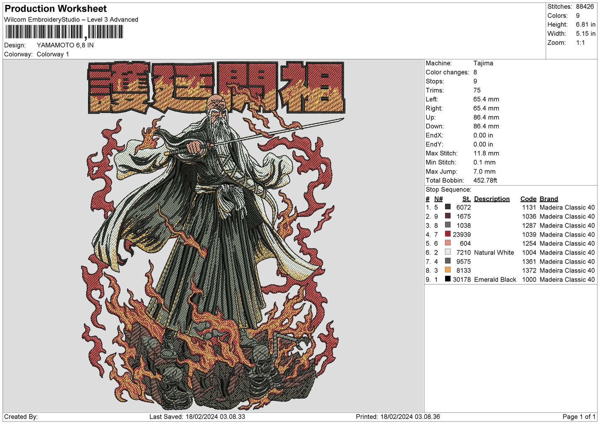Select the "Emerald Black" description
600x424 pixels.
click(x=495, y=280)
